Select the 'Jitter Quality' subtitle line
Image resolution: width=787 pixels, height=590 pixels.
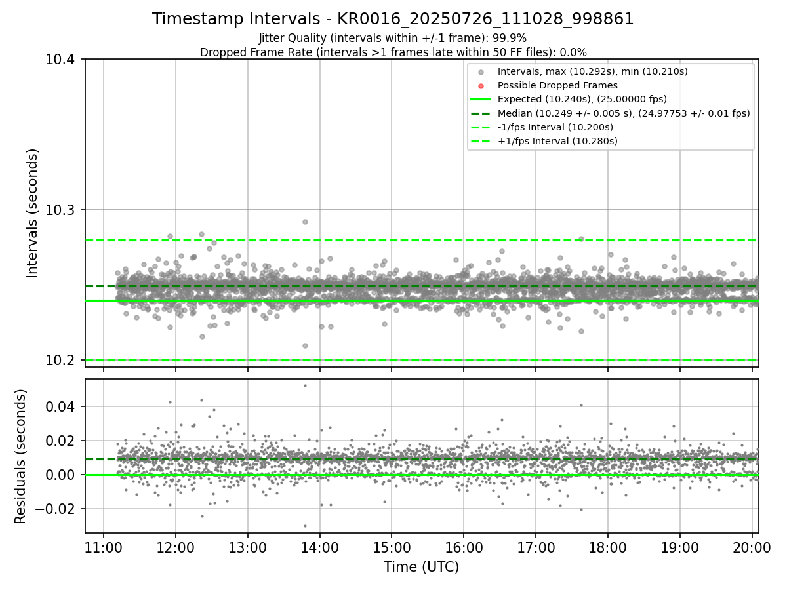(393, 38)
